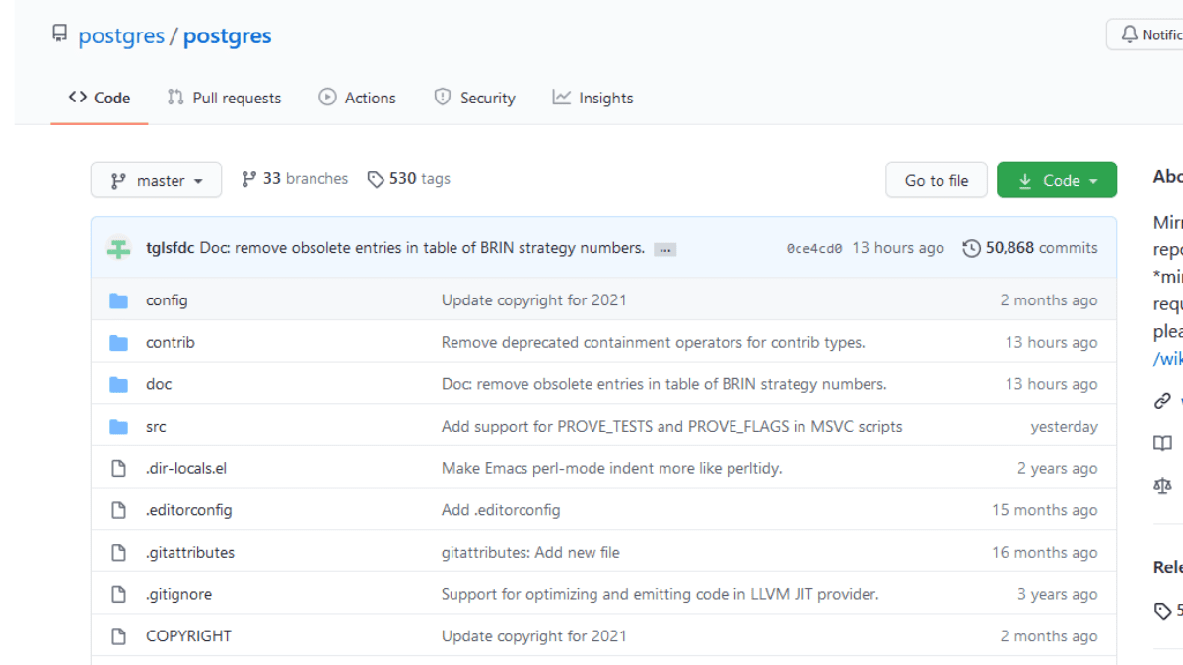This screenshot has width=1183, height=665.
Task: Click the folder icon for src
Action: pyautogui.click(x=119, y=427)
